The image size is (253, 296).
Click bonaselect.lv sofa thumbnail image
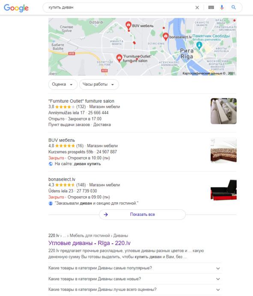pos(223,189)
